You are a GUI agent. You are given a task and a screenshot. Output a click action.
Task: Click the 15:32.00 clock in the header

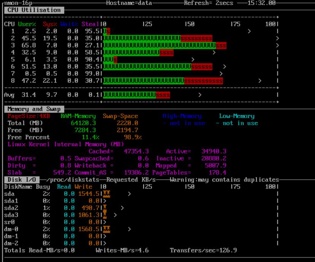pos(261,3)
